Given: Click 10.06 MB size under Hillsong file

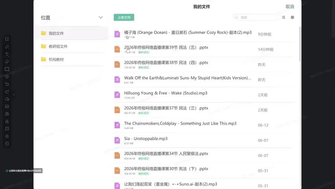Looking at the screenshot, I should (129, 98).
